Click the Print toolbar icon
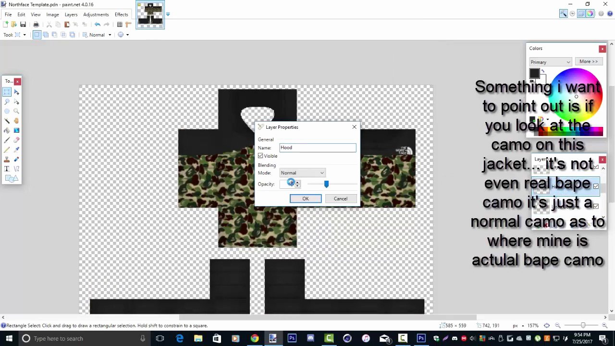 [36, 25]
